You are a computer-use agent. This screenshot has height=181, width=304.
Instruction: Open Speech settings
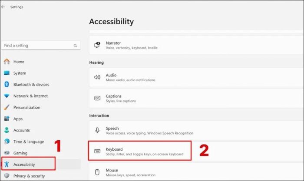pos(196,130)
